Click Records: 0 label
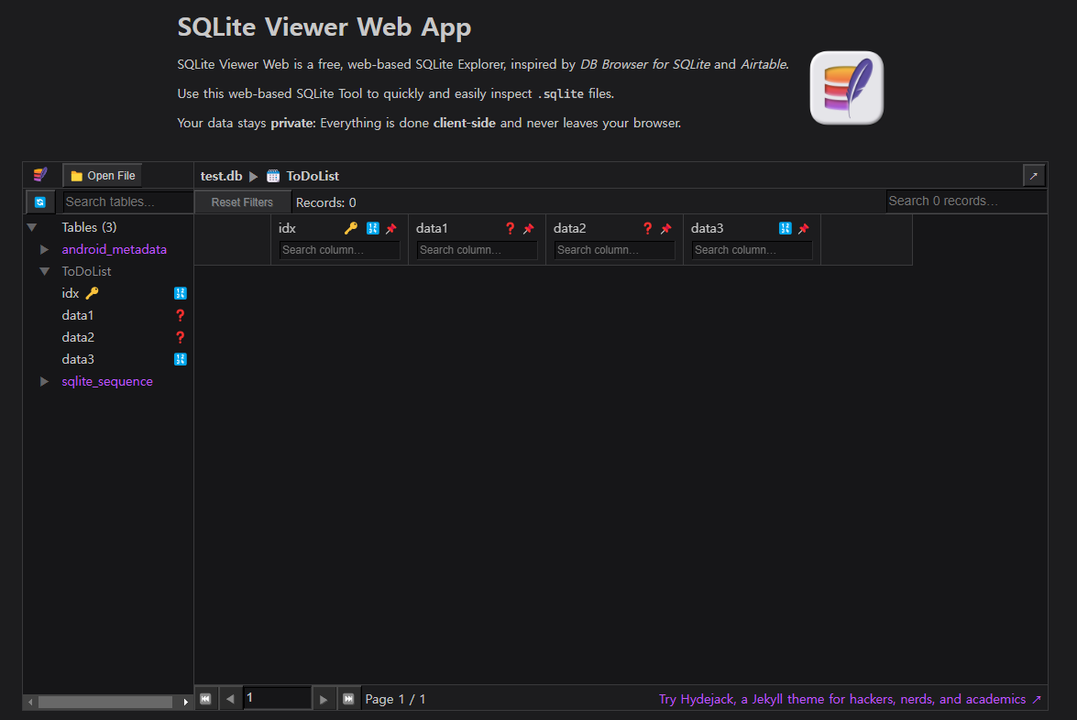The width and height of the screenshot is (1077, 720). tap(325, 202)
